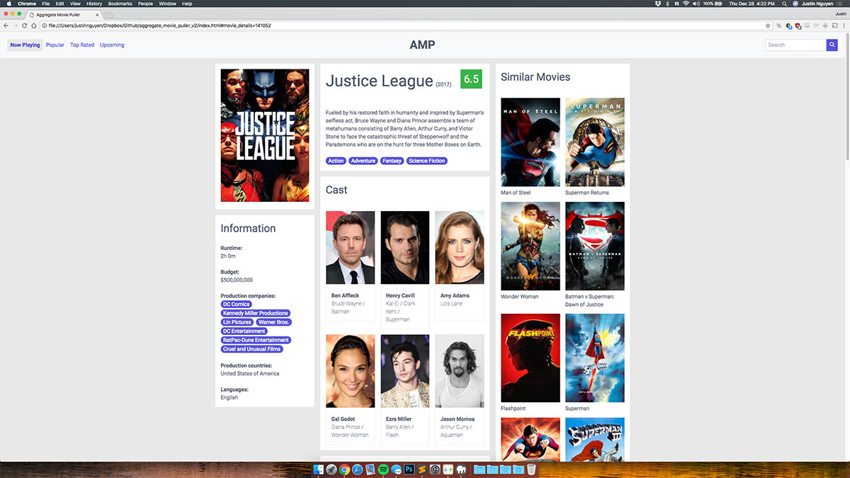Click the Siri icon in menu bar
Viewport: 850px width, 478px height.
[795, 4]
